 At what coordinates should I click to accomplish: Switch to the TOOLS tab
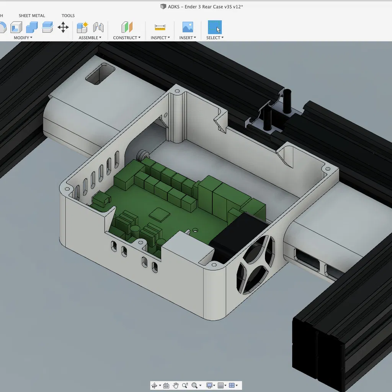[68, 16]
